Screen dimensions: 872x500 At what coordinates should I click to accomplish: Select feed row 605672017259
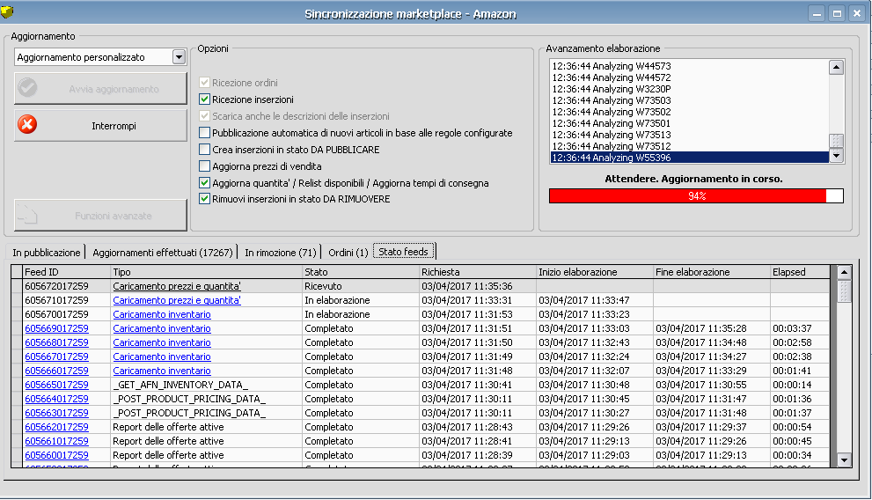421,286
